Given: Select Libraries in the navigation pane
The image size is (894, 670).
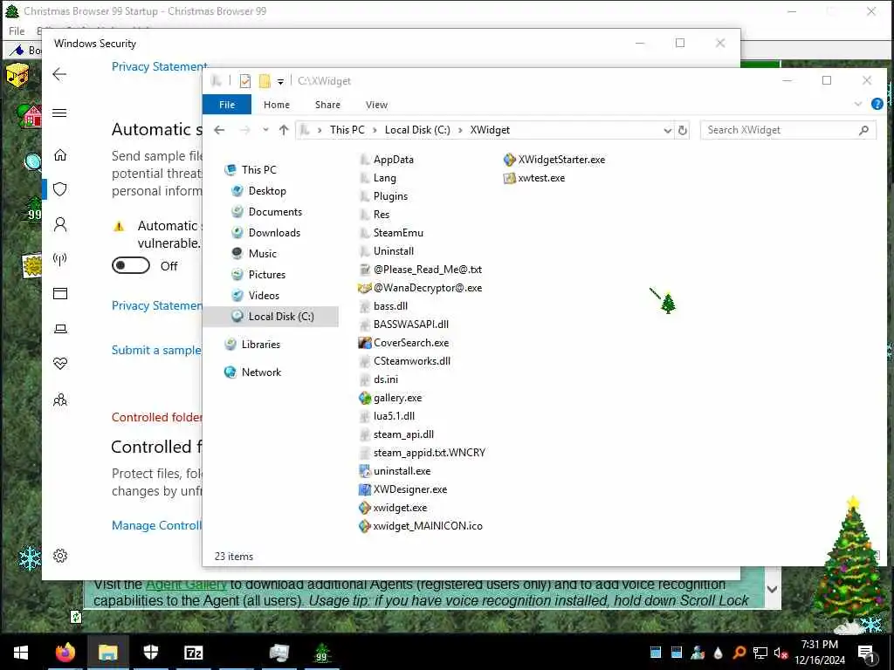Looking at the screenshot, I should tap(253, 344).
